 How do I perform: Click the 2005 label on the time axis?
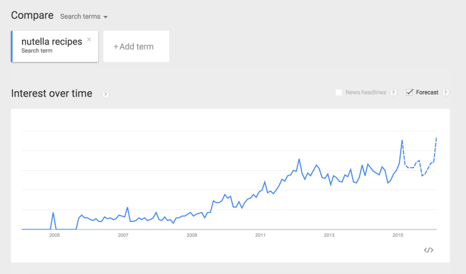[x=54, y=235]
